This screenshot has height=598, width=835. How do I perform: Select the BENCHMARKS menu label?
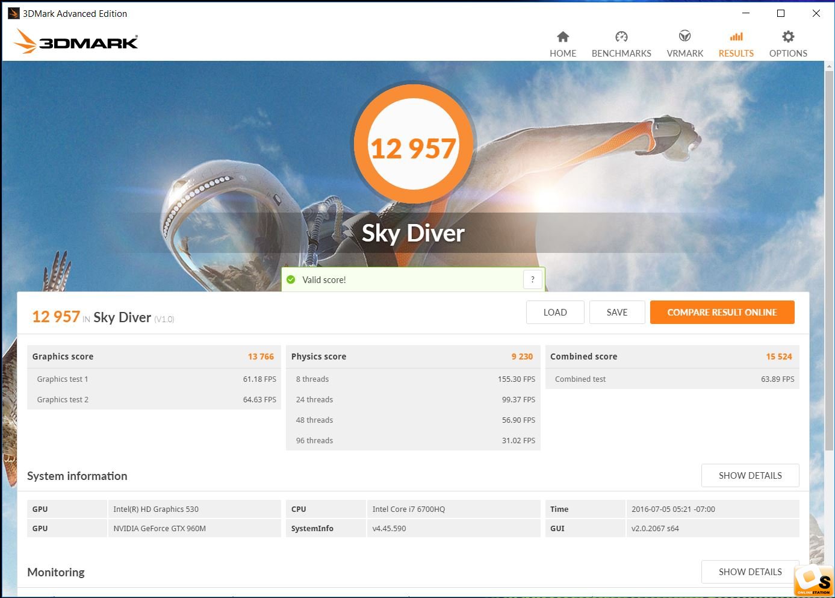pyautogui.click(x=621, y=53)
